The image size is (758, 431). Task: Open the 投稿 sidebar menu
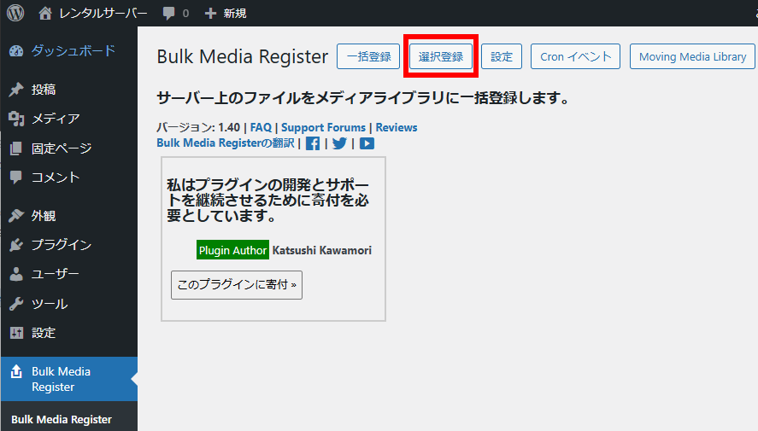pos(44,90)
